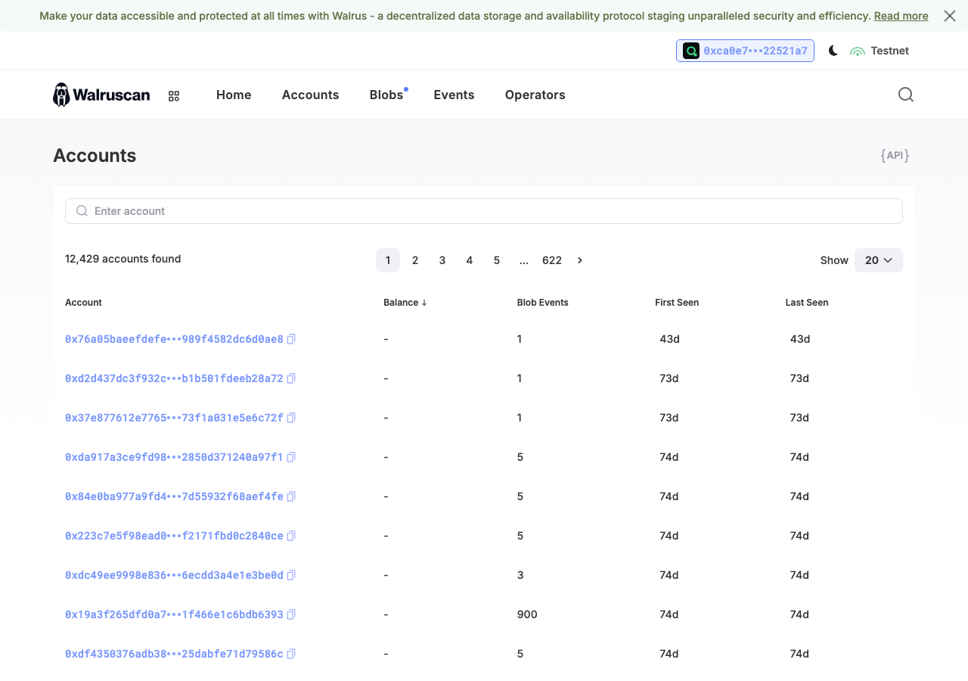The height and width of the screenshot is (681, 968).
Task: Click the Blob Events column header
Action: tap(543, 303)
